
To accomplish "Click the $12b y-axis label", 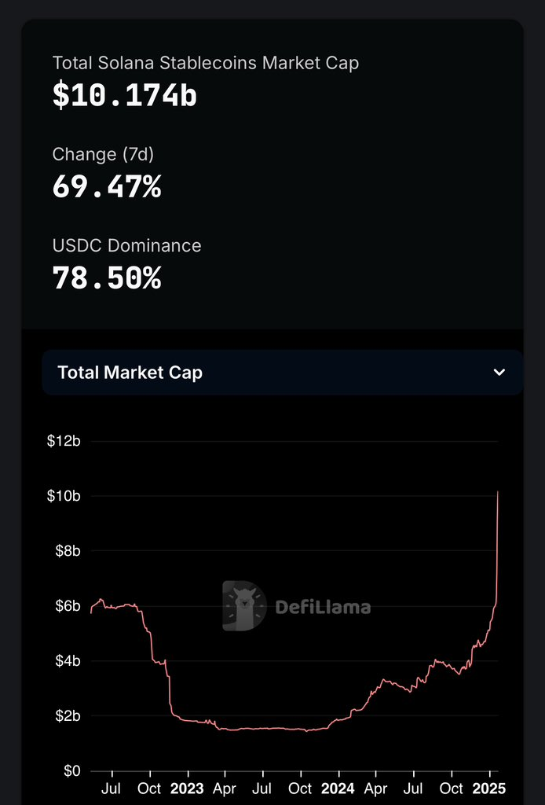I will pyautogui.click(x=64, y=441).
